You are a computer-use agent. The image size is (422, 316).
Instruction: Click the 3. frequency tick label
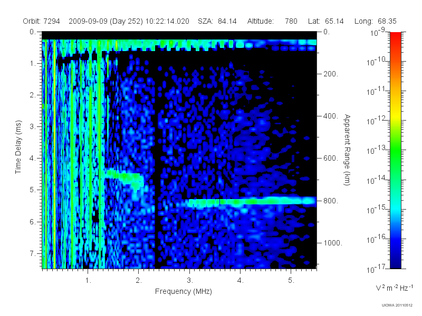click(190, 280)
